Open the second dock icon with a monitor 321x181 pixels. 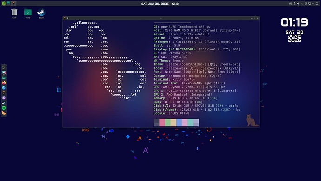[x=4, y=72]
